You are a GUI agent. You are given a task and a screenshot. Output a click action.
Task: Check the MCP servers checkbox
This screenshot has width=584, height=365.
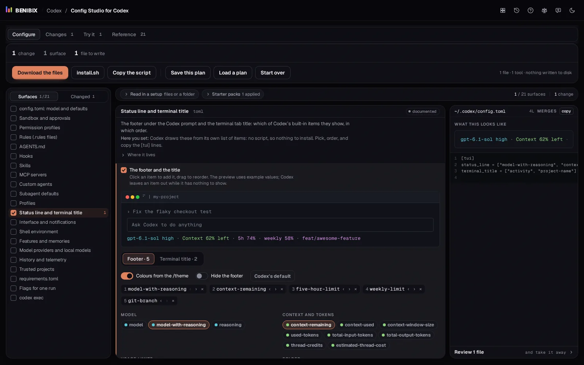(x=14, y=175)
